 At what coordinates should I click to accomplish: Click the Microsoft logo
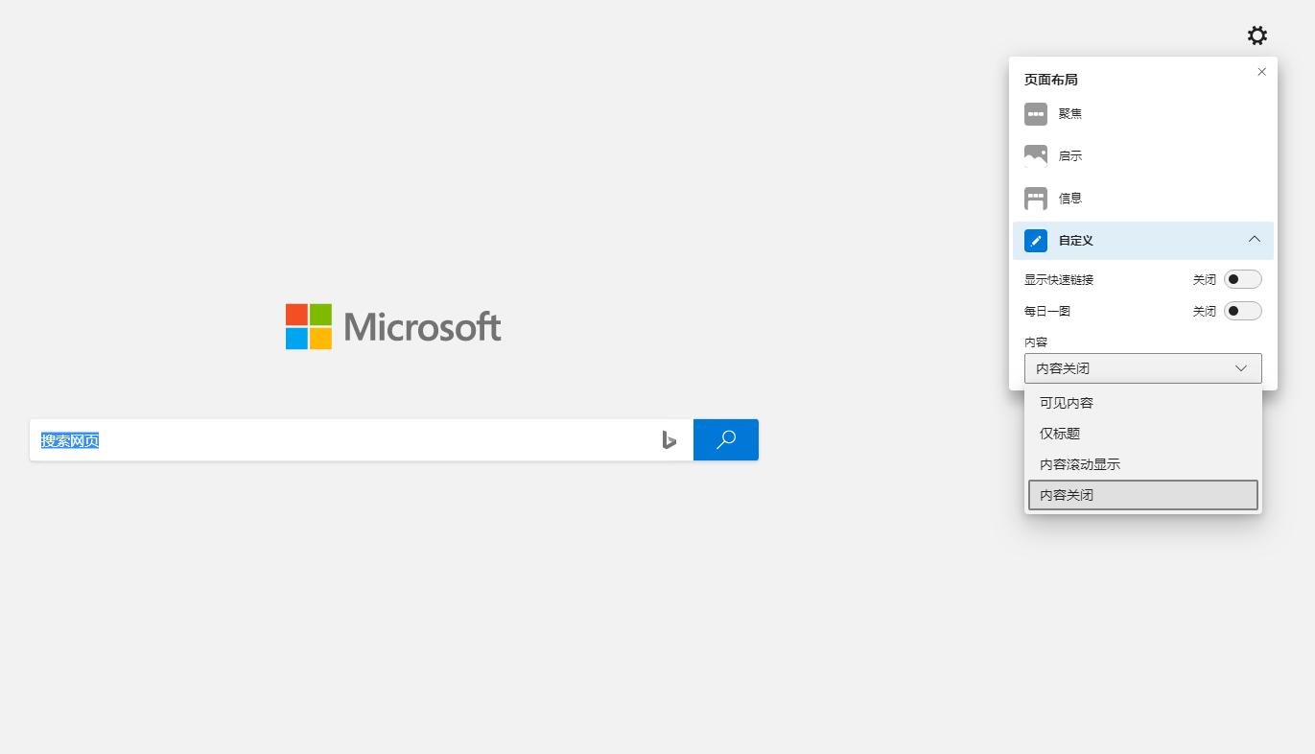tap(393, 327)
